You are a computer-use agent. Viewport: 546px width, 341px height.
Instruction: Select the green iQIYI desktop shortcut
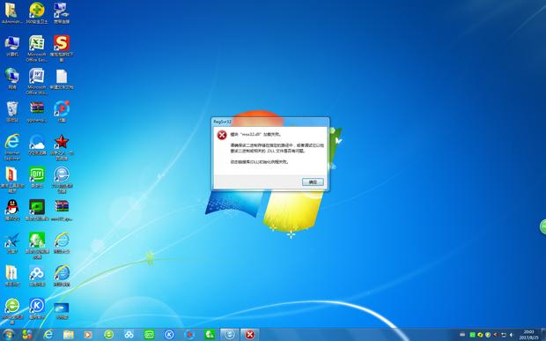click(37, 177)
